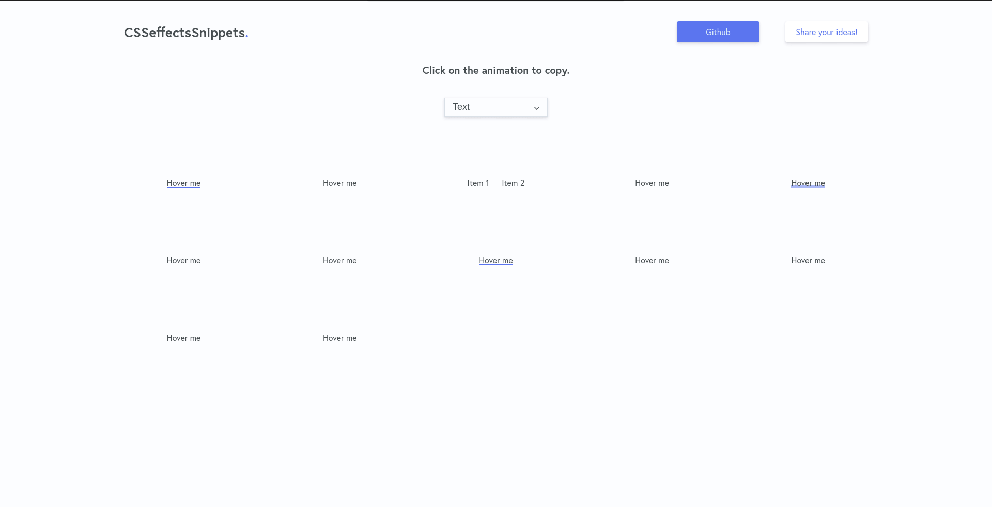The height and width of the screenshot is (507, 992).
Task: Click the CSSeffectsSnippets logo title
Action: point(186,33)
